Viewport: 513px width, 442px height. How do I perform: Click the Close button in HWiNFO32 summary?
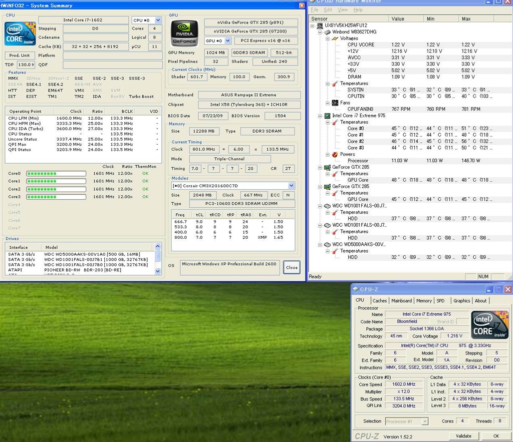tap(292, 267)
